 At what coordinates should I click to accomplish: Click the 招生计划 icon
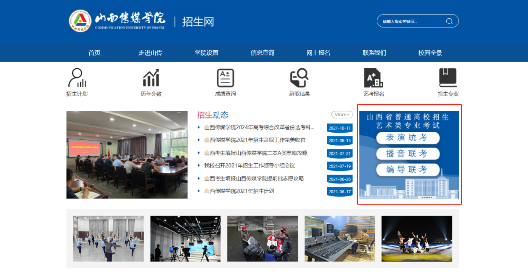tap(77, 78)
